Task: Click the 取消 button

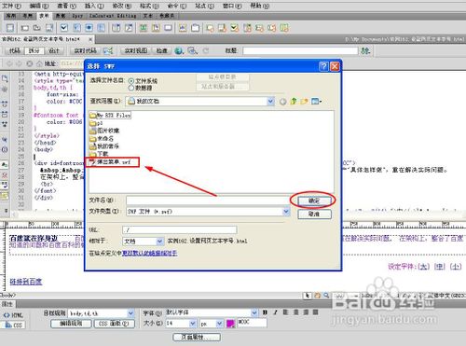Action: [x=314, y=214]
